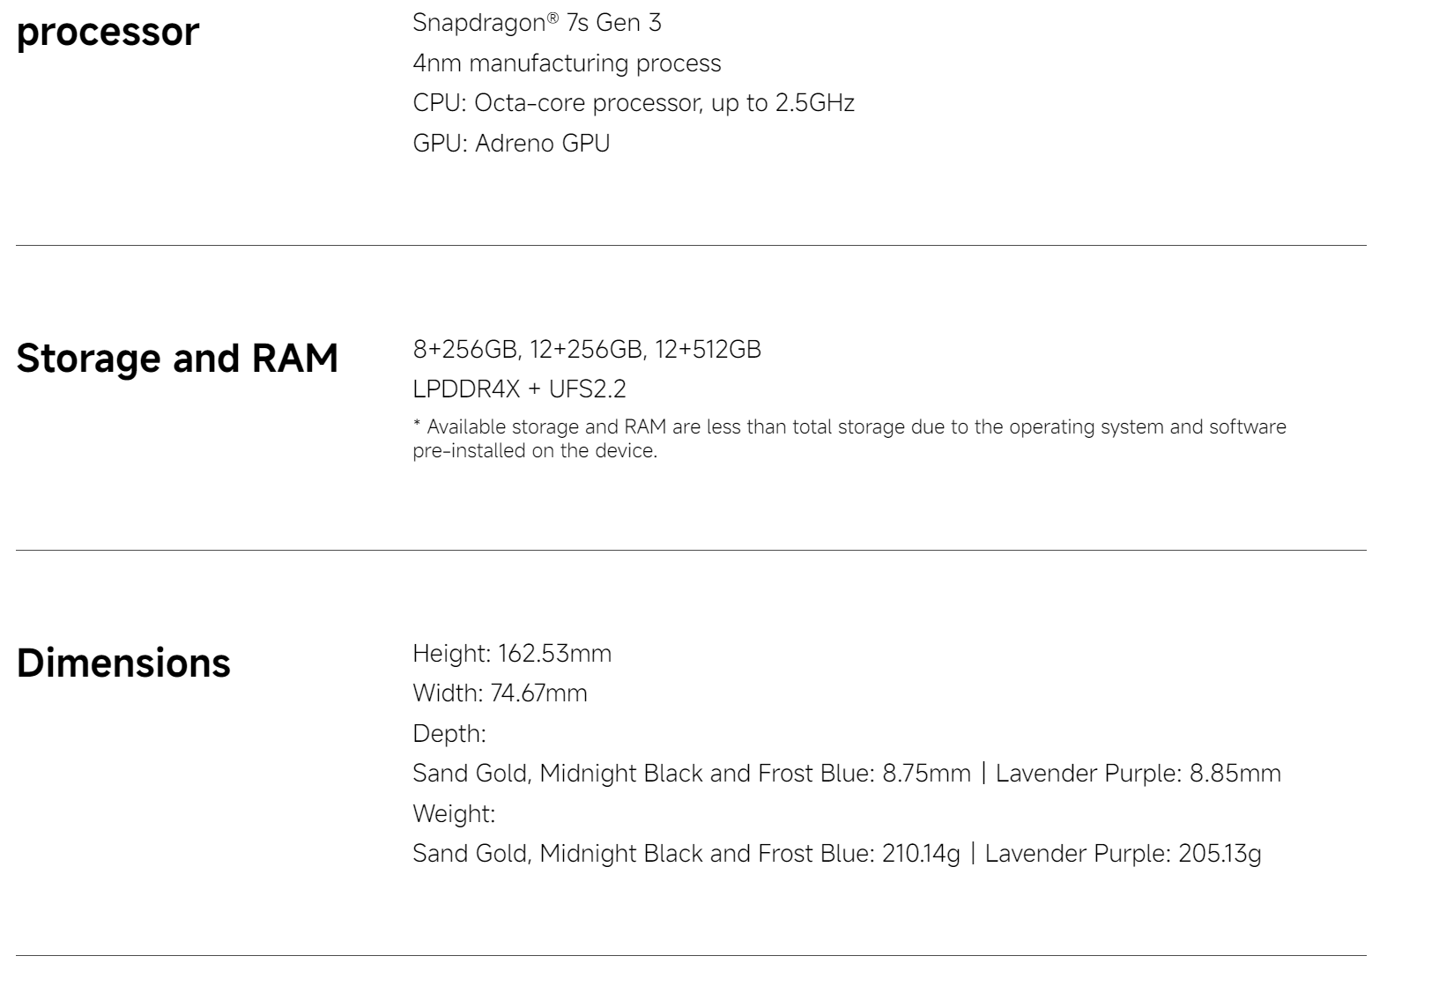Click 'Lavender Purple: 8.85mm' text
The width and height of the screenshot is (1439, 993).
pos(1139,774)
